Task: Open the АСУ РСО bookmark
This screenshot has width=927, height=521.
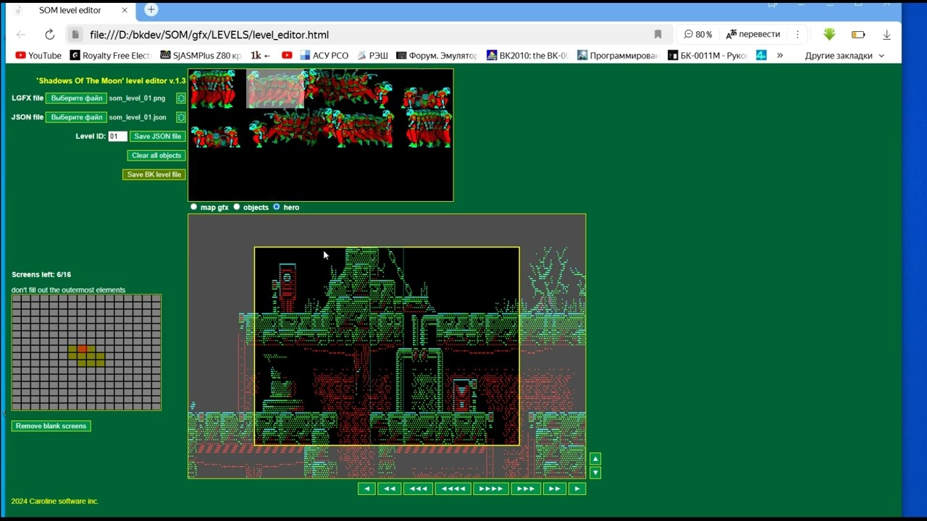Action: point(324,56)
